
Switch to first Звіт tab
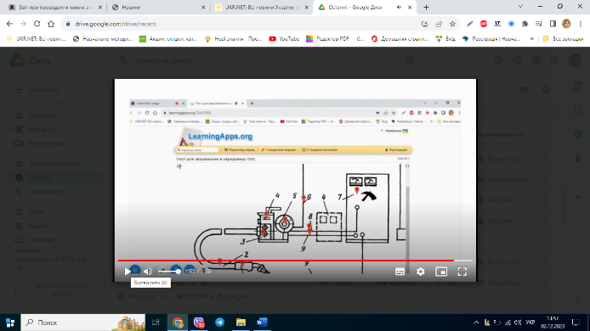(54, 7)
